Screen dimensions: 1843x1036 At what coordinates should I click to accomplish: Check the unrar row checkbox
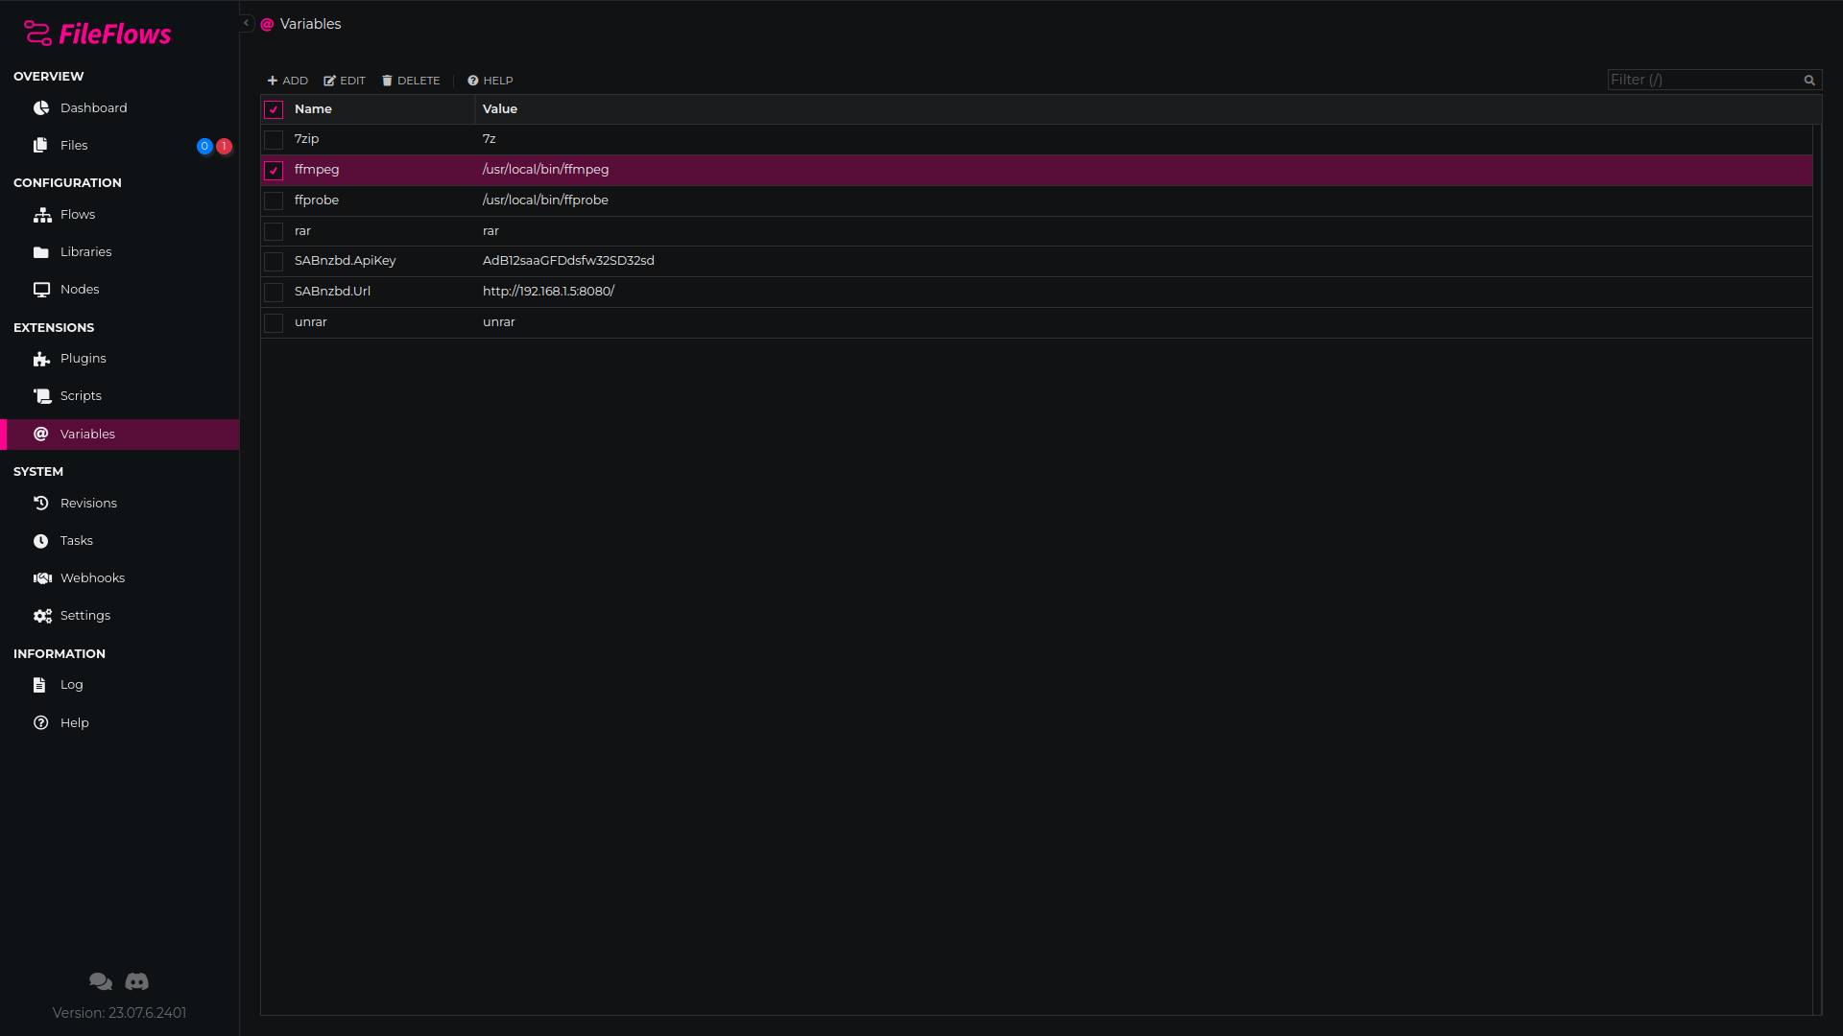pyautogui.click(x=274, y=323)
